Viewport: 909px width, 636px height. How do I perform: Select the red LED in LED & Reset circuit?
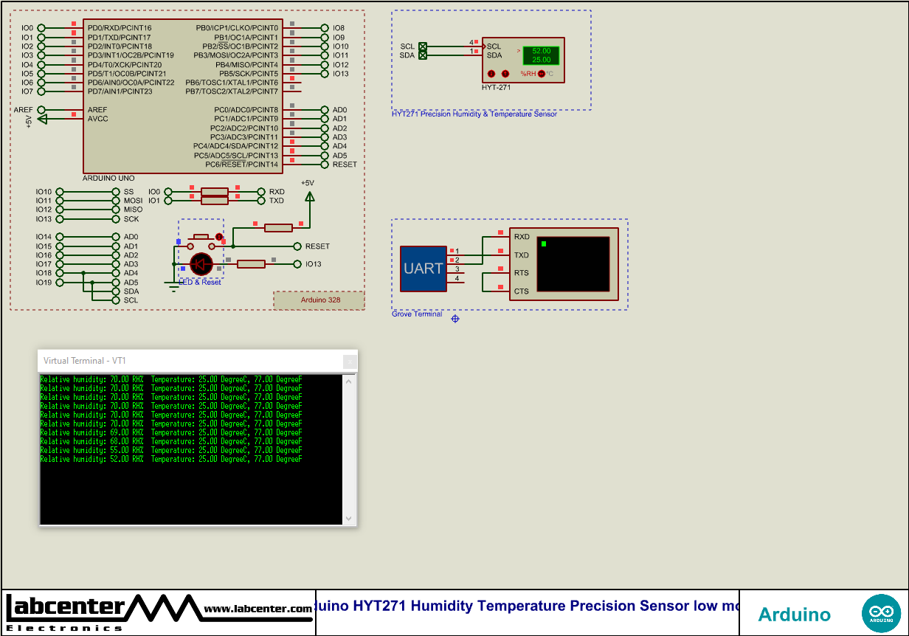[x=201, y=264]
